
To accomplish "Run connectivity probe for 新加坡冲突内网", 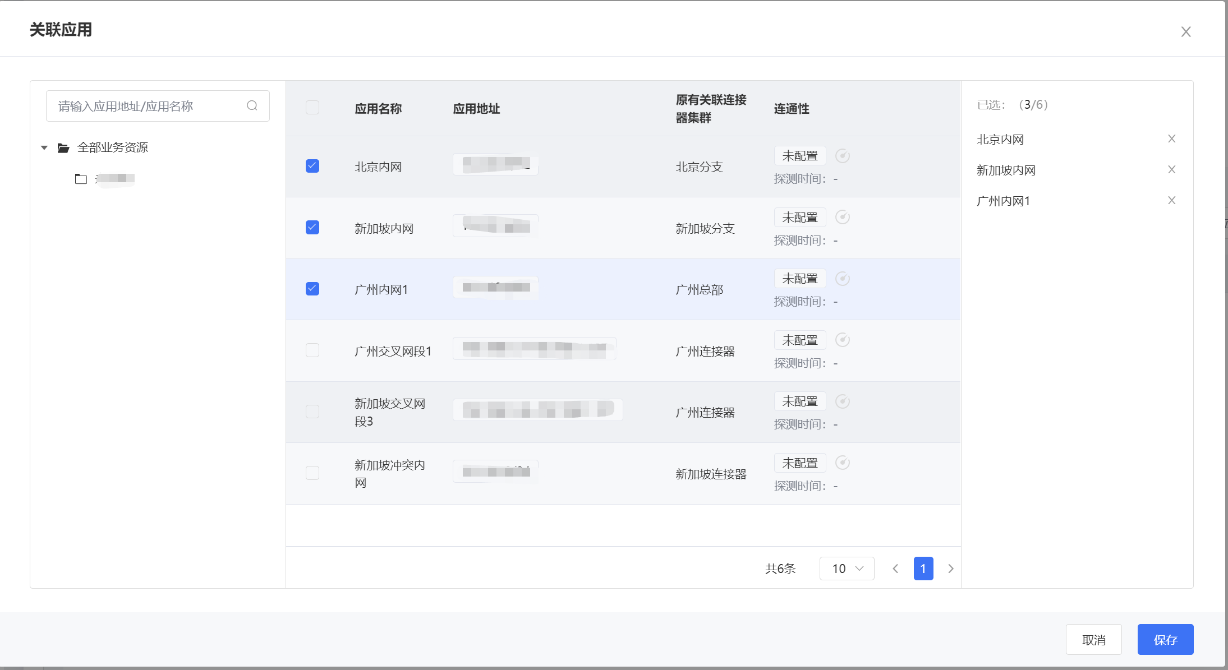I will coord(842,463).
